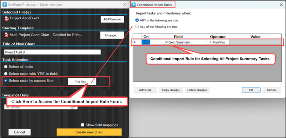The height and width of the screenshot is (138, 286).
Task: Close the OnePager choices window
Action: point(124,5)
